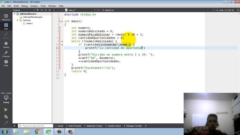Screen dimensions: 240x135
Task: Select AdivinarNumero.pro in project tree
Action: (x=33, y=17)
